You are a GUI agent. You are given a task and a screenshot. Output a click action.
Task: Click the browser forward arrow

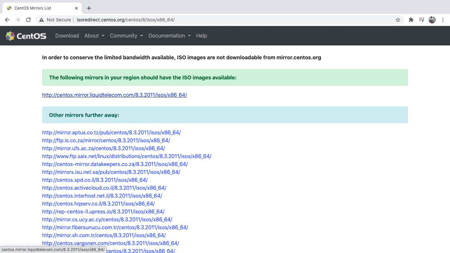coord(18,20)
